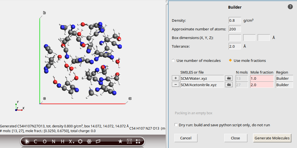Select the hexagon ring structure tool
Image resolution: width=297 pixels, height=148 pixels.
[x=80, y=141]
